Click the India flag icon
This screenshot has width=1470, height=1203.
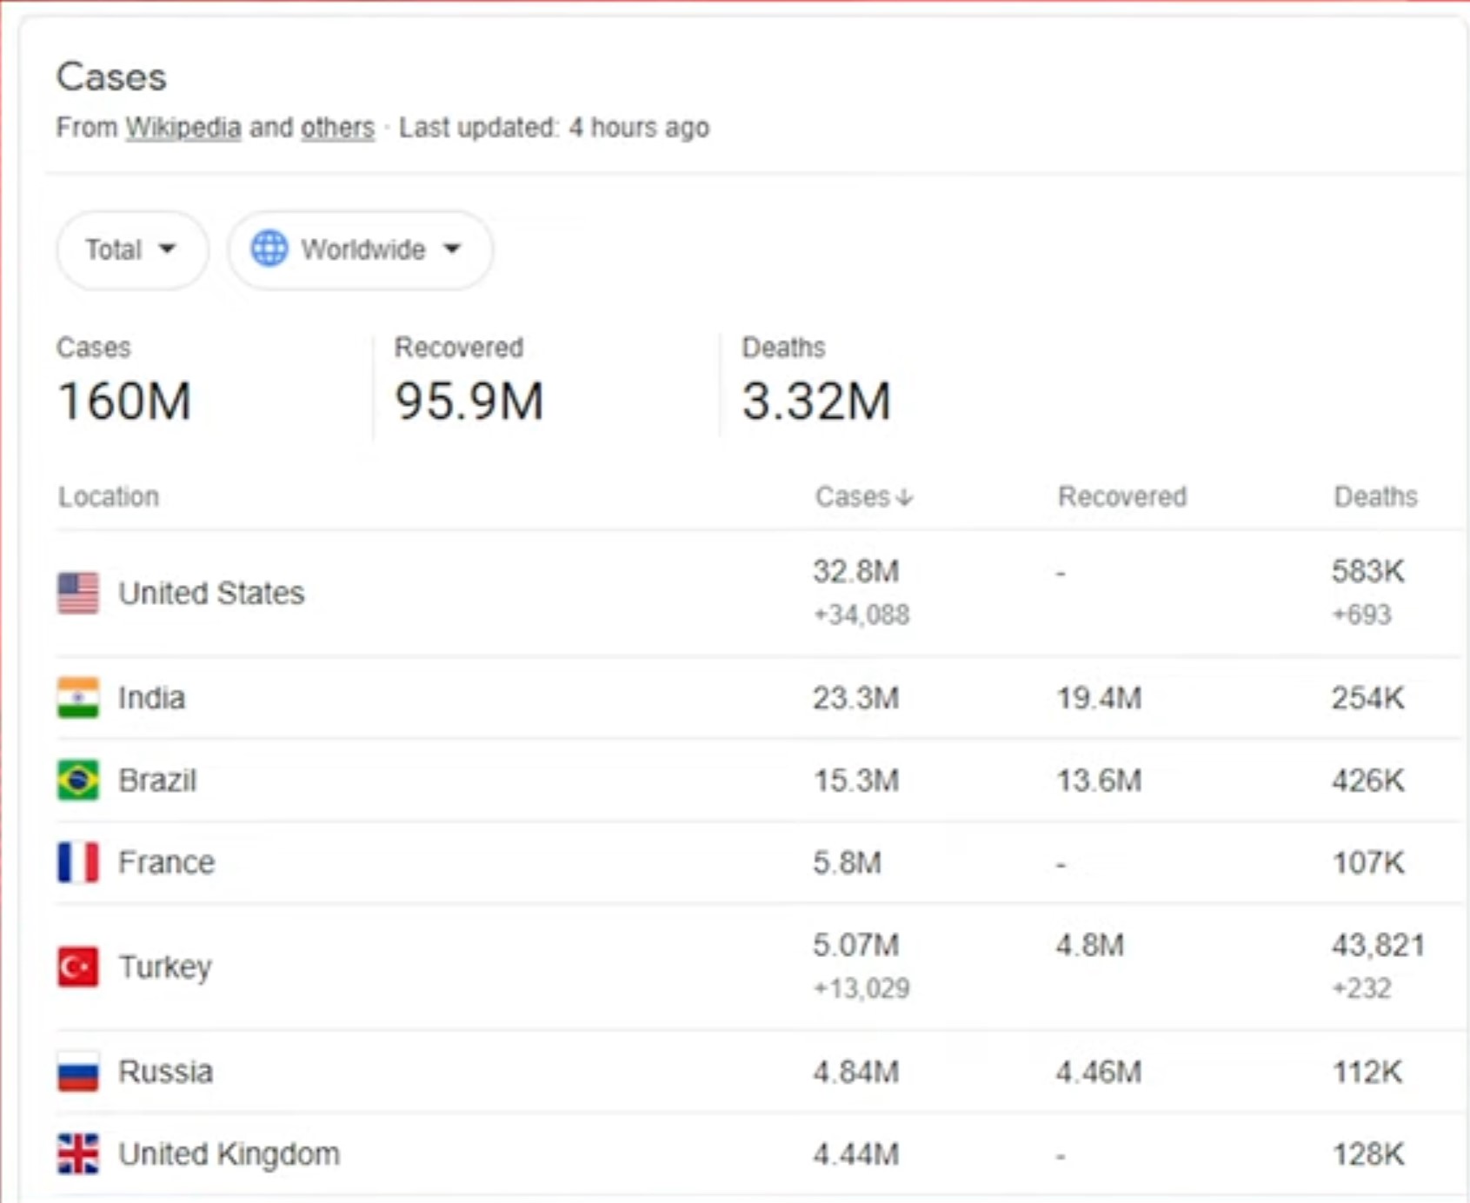pos(78,698)
